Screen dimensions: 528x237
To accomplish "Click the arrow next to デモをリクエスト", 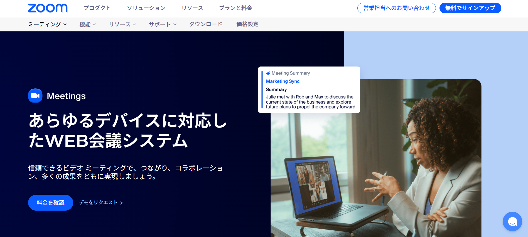I will tap(122, 203).
